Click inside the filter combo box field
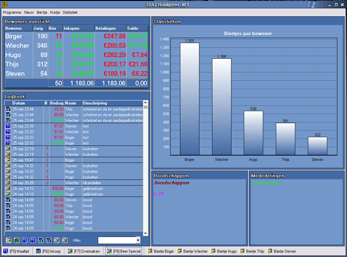Viewport: 347px width, 257px height. click(x=117, y=240)
